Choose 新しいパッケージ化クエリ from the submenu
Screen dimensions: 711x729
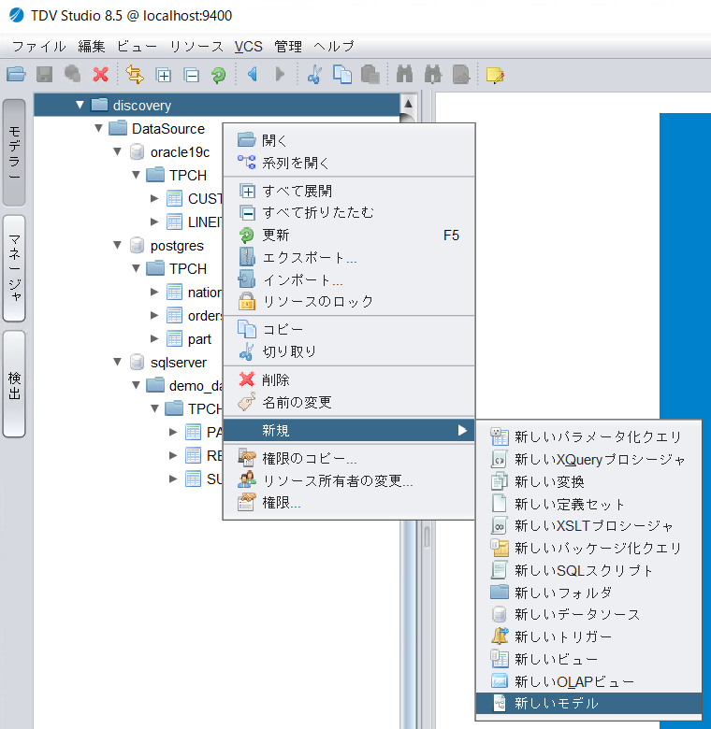(x=588, y=548)
